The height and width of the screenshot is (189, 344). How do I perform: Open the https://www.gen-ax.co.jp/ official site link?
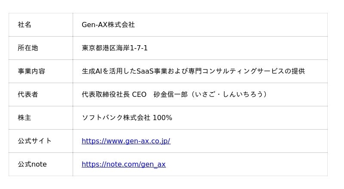(126, 141)
